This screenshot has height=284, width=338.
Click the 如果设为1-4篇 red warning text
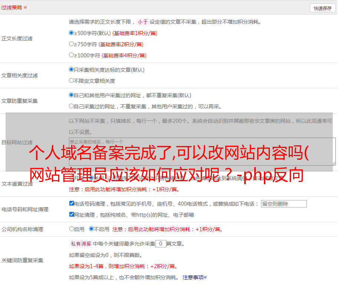coord(124,266)
